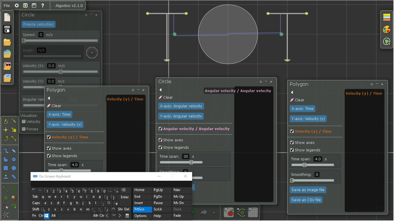Toggle air friction with the wind icon
Viewport: 394px width, 221px height.
tap(241, 212)
